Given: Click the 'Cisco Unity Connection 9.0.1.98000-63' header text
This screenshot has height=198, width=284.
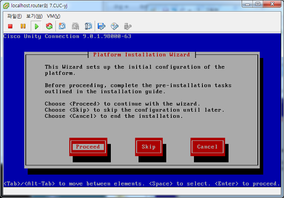Looking at the screenshot, I should [x=67, y=36].
